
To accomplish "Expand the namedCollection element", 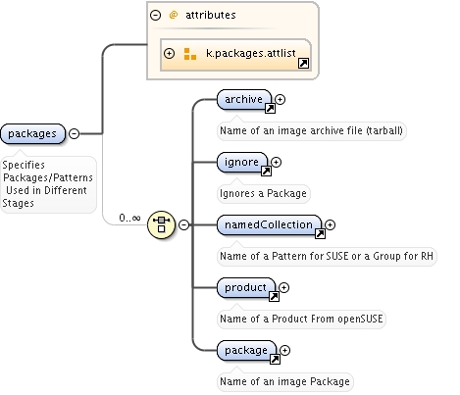I will (x=330, y=224).
